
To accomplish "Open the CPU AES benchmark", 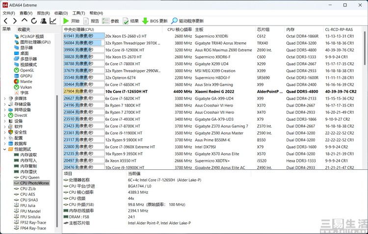I will coord(27,194).
